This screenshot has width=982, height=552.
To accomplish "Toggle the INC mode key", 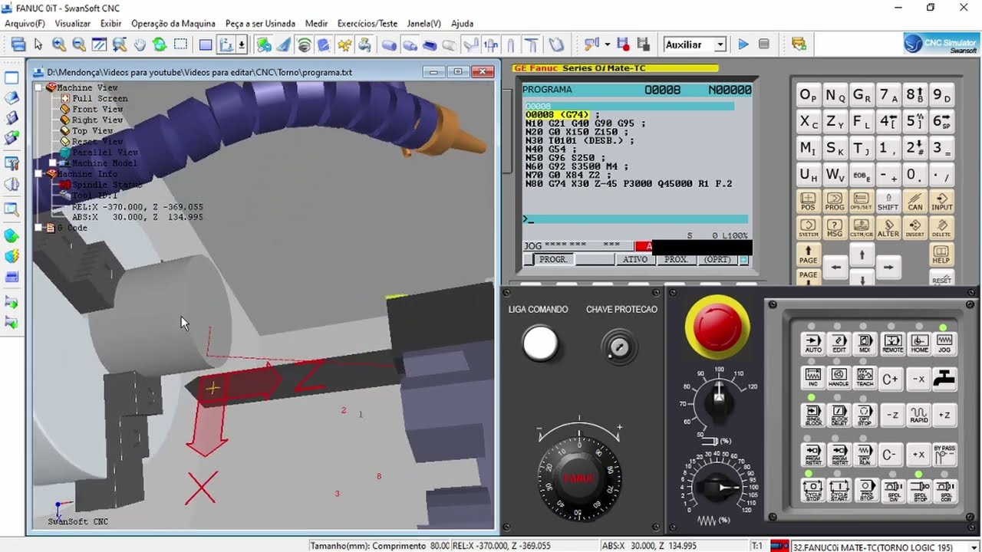I will pyautogui.click(x=813, y=376).
